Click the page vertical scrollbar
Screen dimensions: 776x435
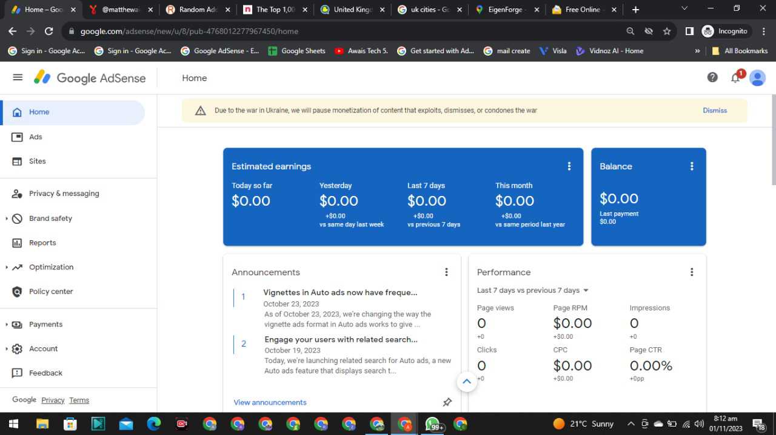point(773,139)
